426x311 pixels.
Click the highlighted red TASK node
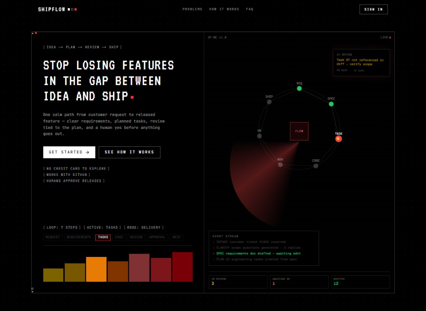pos(338,139)
